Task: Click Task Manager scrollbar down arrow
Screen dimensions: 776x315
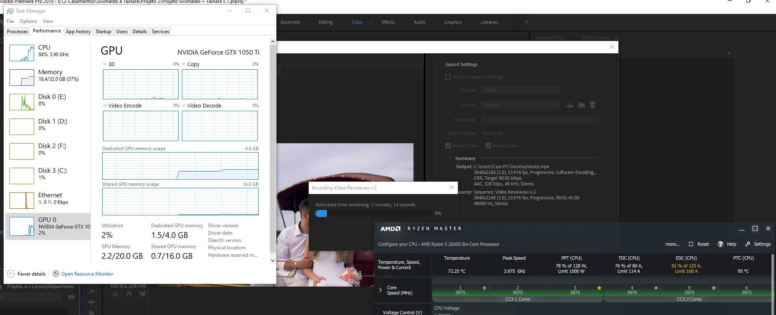Action: [273, 260]
